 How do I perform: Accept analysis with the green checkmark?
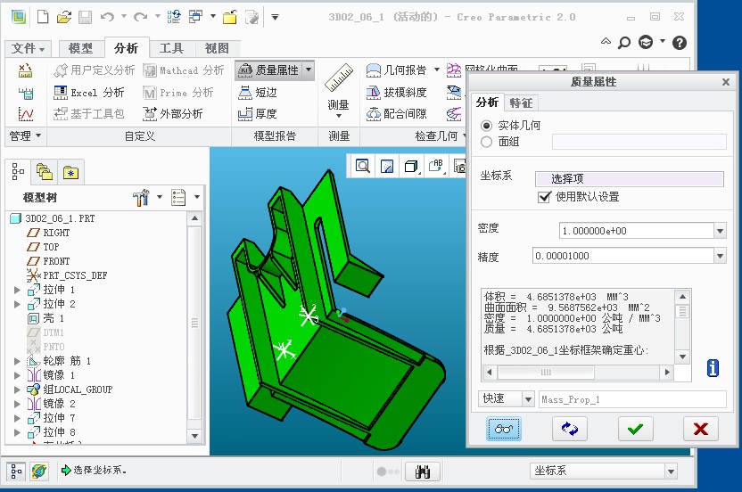(x=634, y=429)
